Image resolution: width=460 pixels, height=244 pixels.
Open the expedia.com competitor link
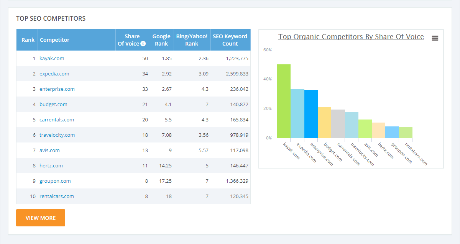[x=54, y=74]
